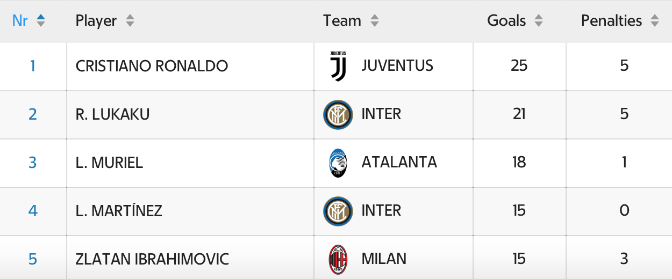Screen dimensions: 672x279
Task: Open rank 1 link
Action: (x=33, y=66)
